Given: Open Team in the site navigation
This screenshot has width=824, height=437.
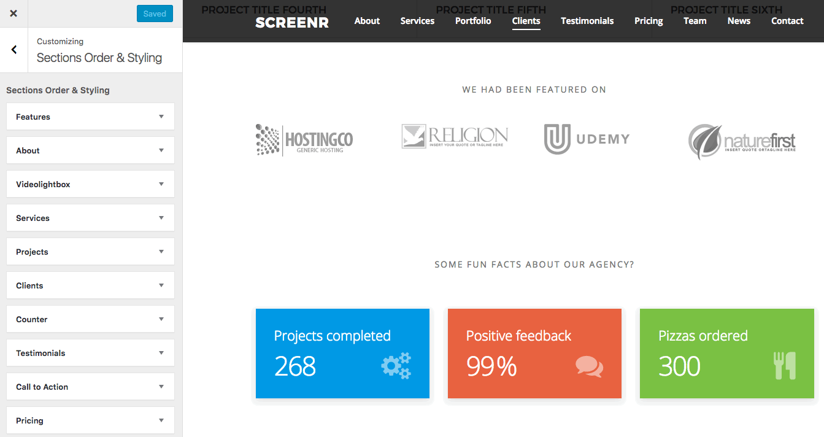Looking at the screenshot, I should click(x=695, y=21).
